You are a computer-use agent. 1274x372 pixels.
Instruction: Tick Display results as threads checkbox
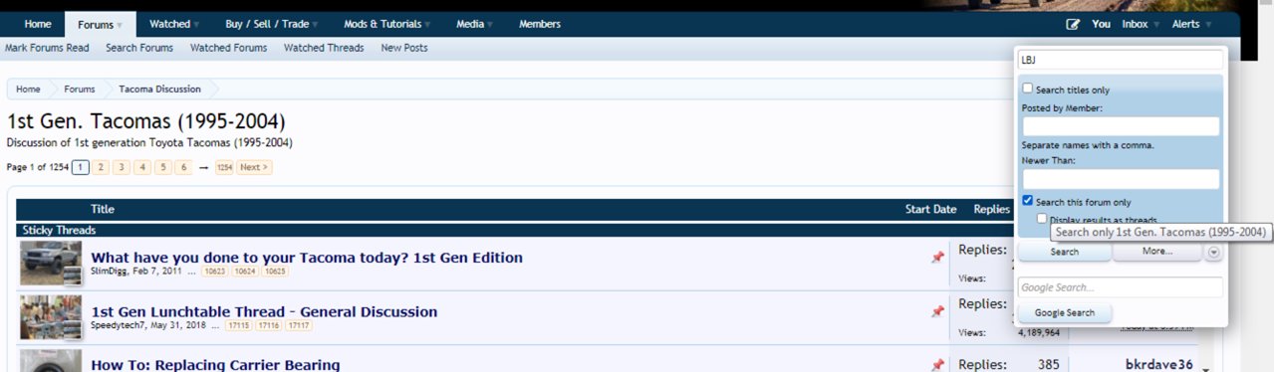(1042, 218)
